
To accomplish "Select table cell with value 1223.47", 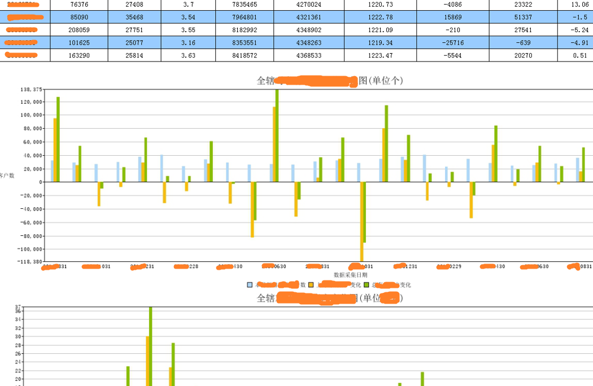I will coord(380,55).
